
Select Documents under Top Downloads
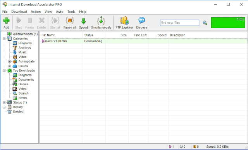coord(26,80)
